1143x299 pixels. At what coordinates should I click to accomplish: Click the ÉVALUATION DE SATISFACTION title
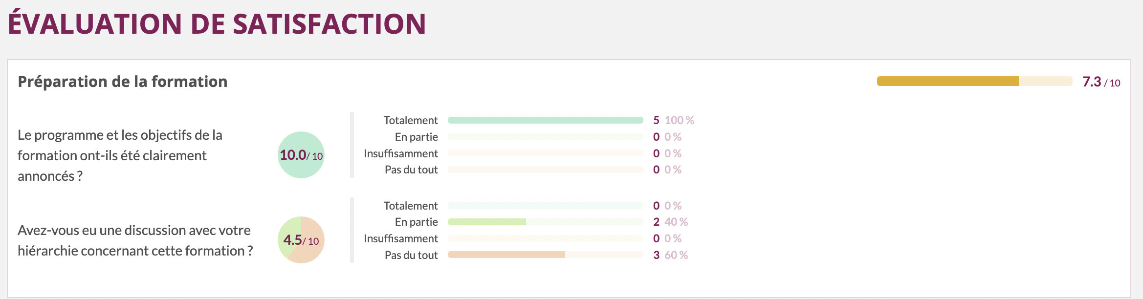click(217, 24)
